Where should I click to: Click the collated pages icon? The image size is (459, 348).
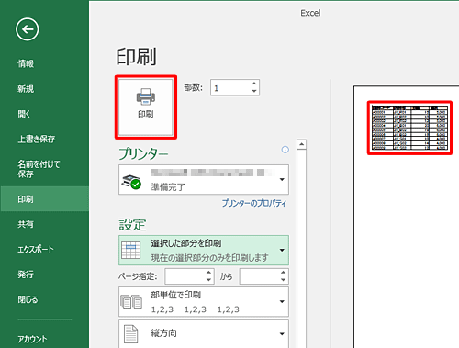131,301
